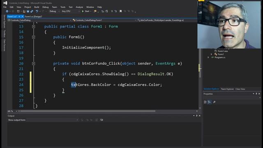
Task: Open the Controle_ColorDialog project navigation dropdown
Action: click(x=39, y=20)
